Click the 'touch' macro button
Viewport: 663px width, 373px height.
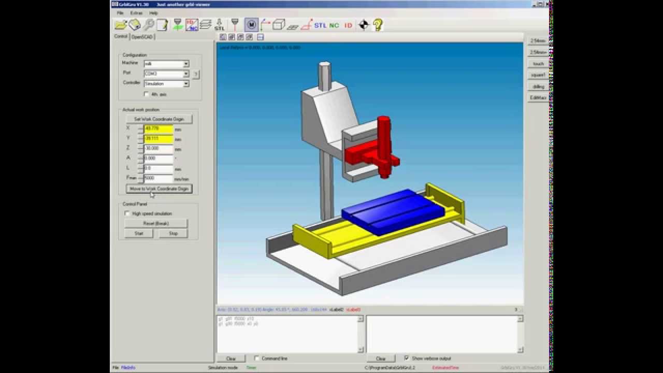tap(538, 64)
